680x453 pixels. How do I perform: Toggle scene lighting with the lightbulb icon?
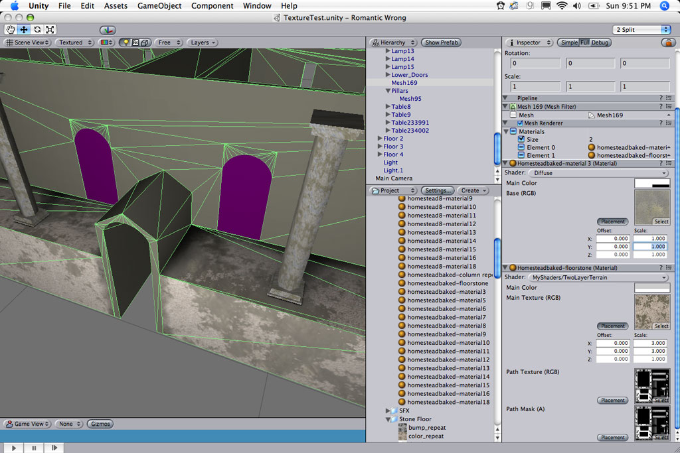pyautogui.click(x=126, y=42)
